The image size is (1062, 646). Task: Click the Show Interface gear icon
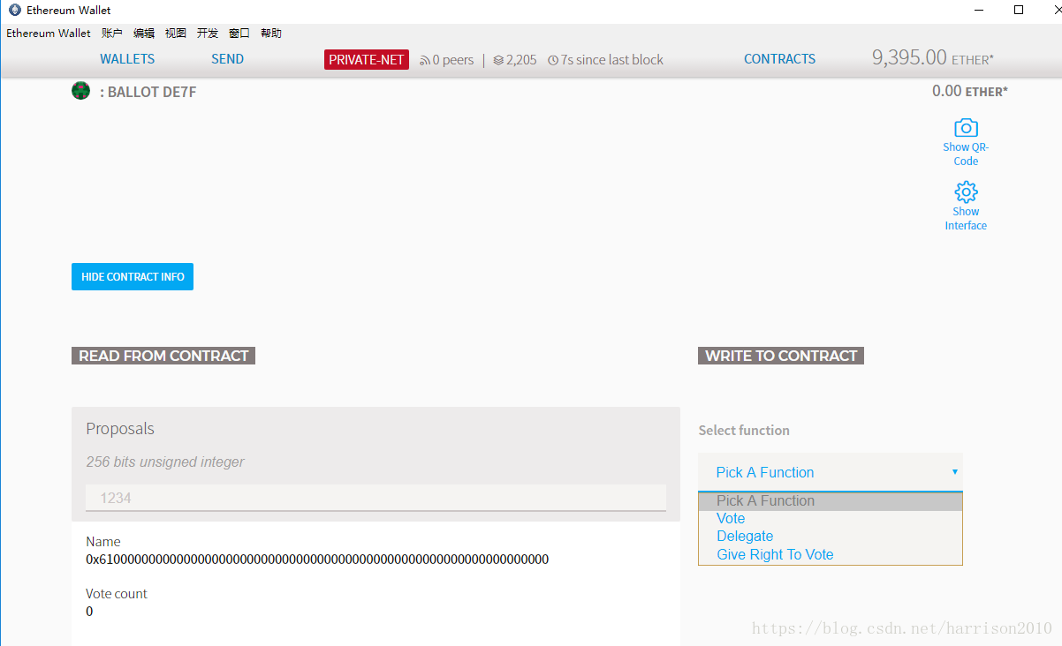966,192
